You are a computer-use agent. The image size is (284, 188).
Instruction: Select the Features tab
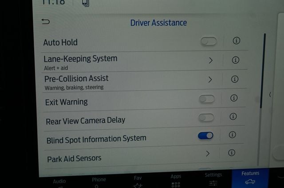[250, 178]
